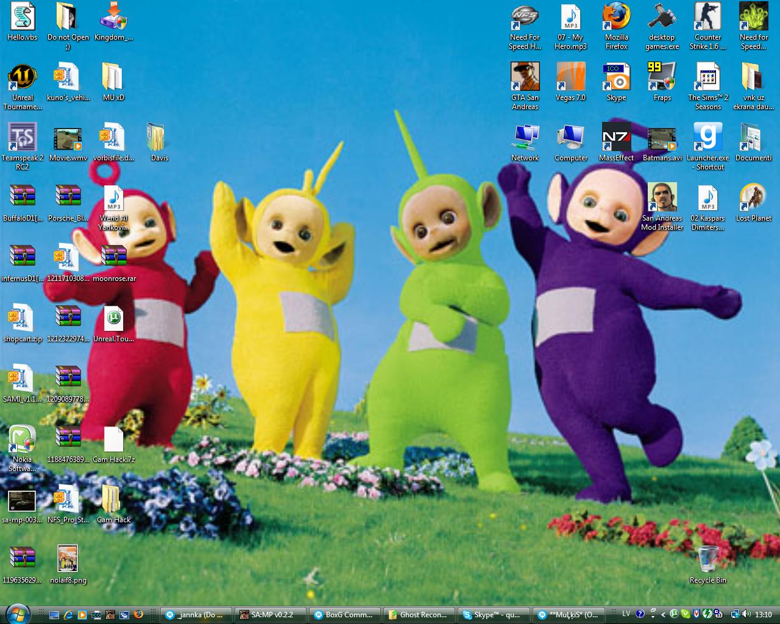Switch to **MuLkiS* chat taskbar window
This screenshot has height=624, width=780.
pyautogui.click(x=569, y=615)
